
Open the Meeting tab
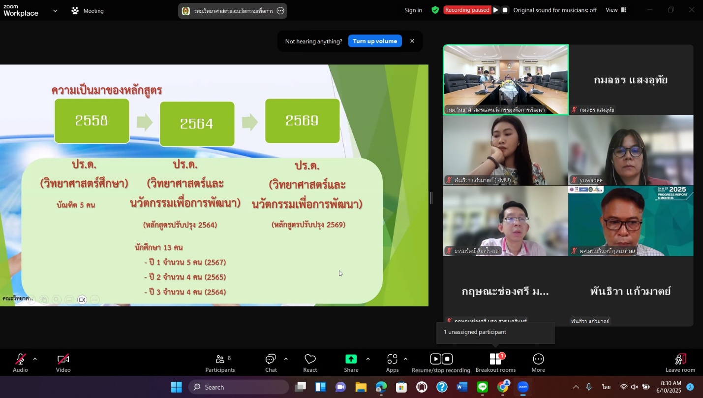[x=88, y=11]
